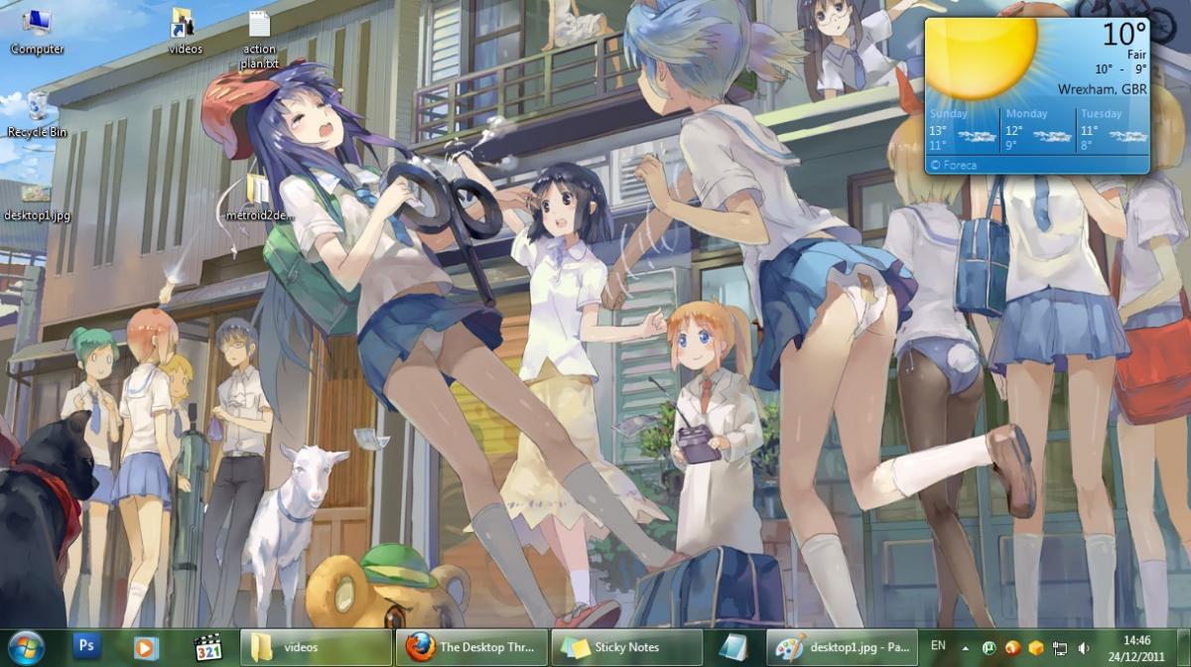Image resolution: width=1191 pixels, height=667 pixels.
Task: Click the Wrexham, GBR location text
Action: [1103, 89]
